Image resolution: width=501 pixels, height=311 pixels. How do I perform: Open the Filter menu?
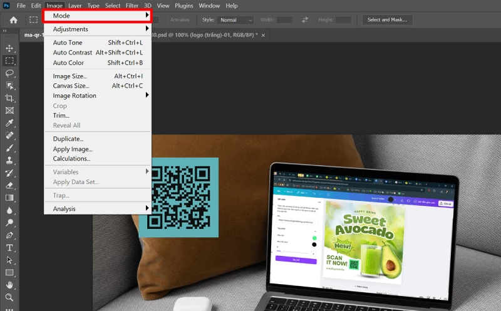pos(132,6)
